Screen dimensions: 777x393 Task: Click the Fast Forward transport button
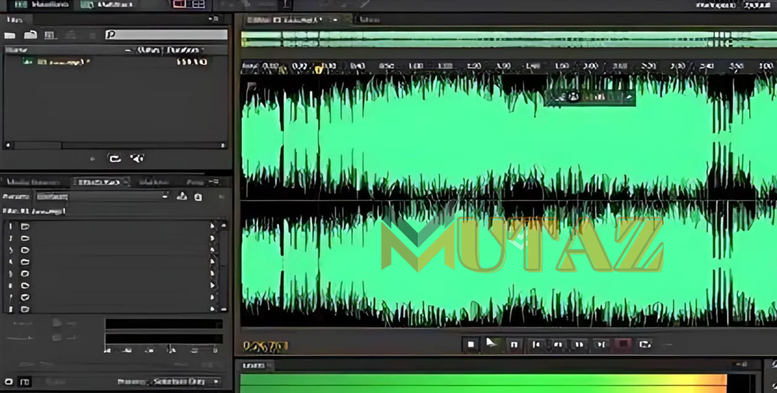click(579, 345)
